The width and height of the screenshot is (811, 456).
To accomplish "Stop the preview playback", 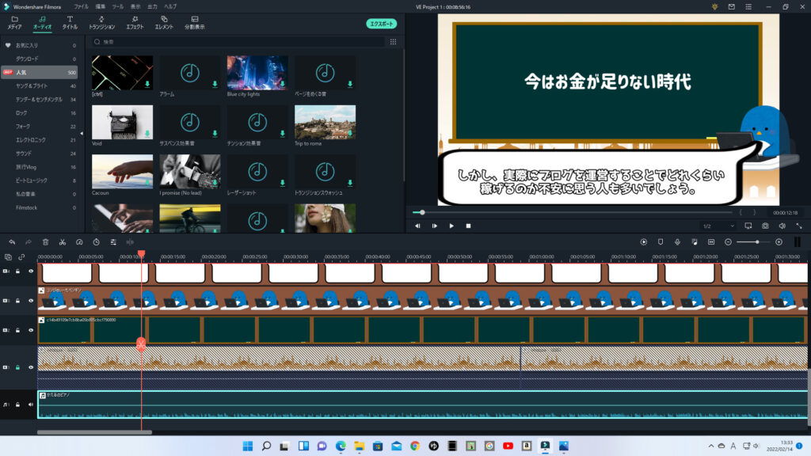I will click(469, 226).
